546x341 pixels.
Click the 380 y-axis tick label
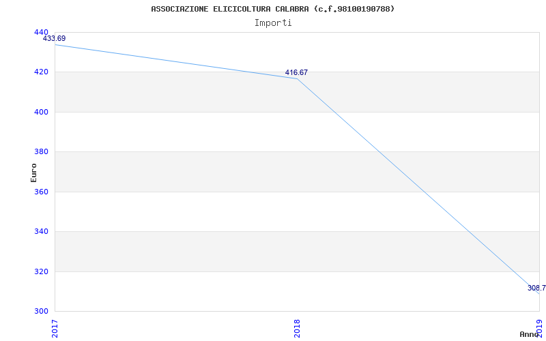tap(41, 151)
